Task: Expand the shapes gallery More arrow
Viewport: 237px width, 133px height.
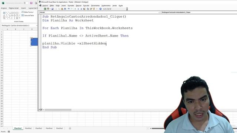Action: 19,18
